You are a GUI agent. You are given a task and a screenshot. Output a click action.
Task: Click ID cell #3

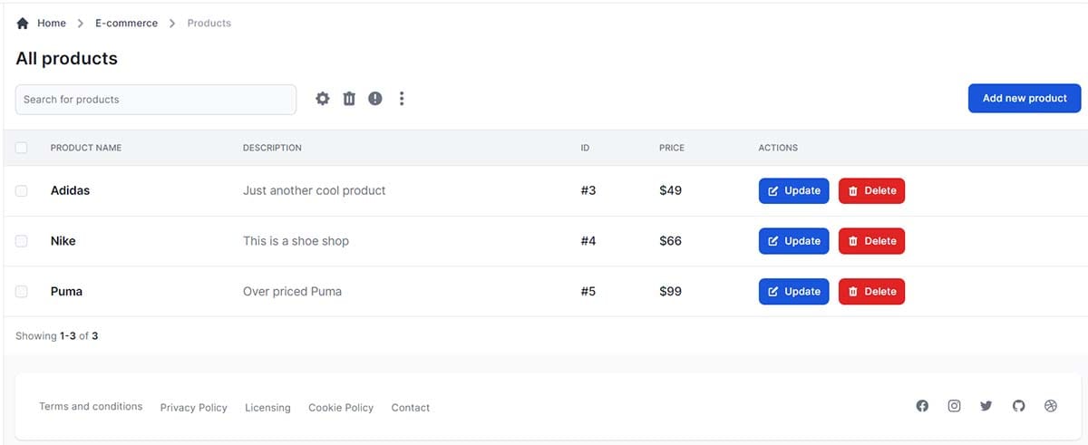point(588,190)
